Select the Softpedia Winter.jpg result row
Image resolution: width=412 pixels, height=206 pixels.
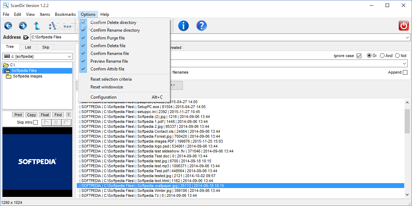(x=241, y=191)
